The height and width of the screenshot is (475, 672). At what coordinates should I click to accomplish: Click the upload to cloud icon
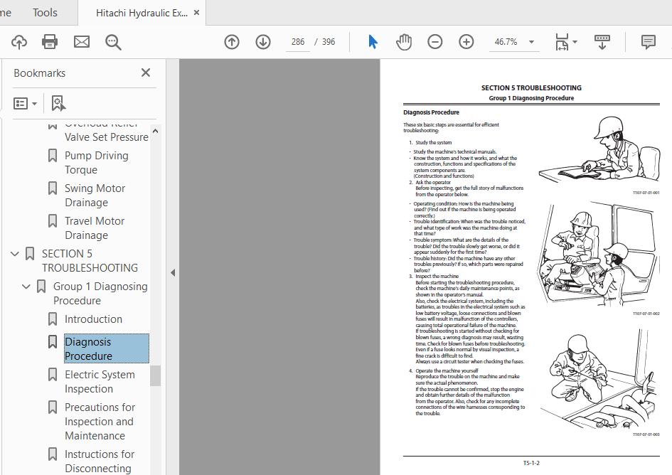[19, 42]
